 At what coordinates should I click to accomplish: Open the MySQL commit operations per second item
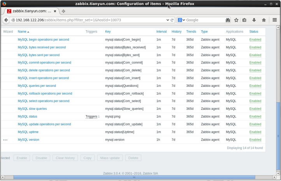tap(44, 63)
